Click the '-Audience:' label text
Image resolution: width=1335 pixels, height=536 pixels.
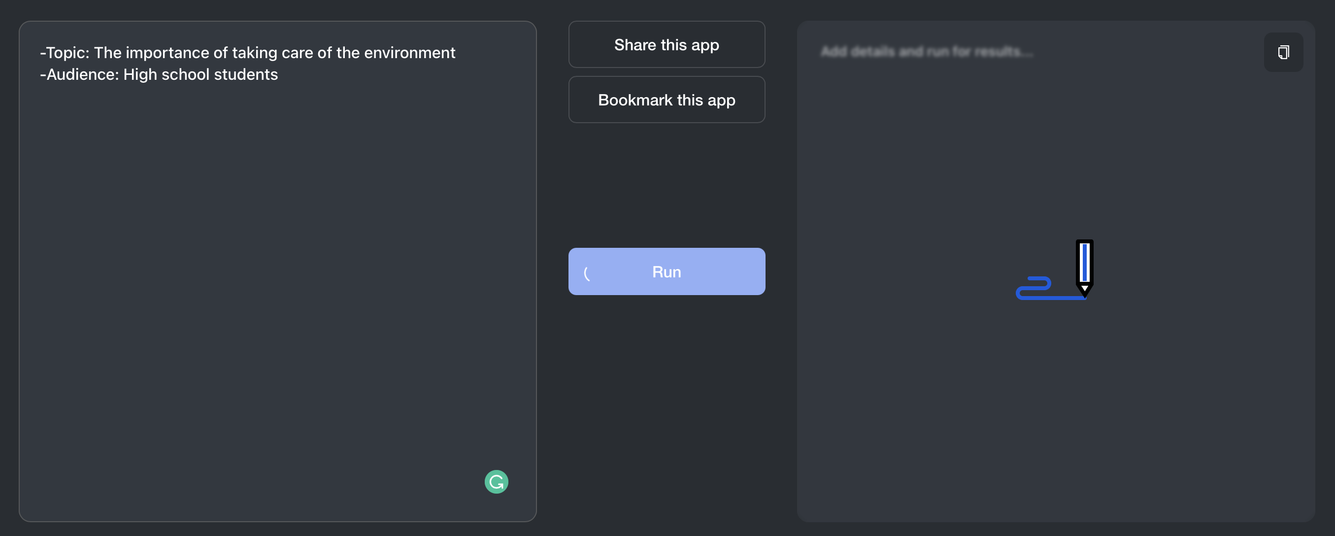pyautogui.click(x=79, y=75)
